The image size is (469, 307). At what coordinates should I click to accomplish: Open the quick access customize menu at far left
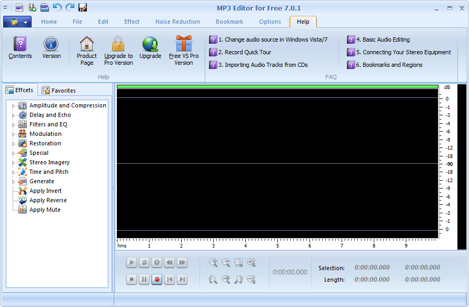pyautogui.click(x=5, y=7)
